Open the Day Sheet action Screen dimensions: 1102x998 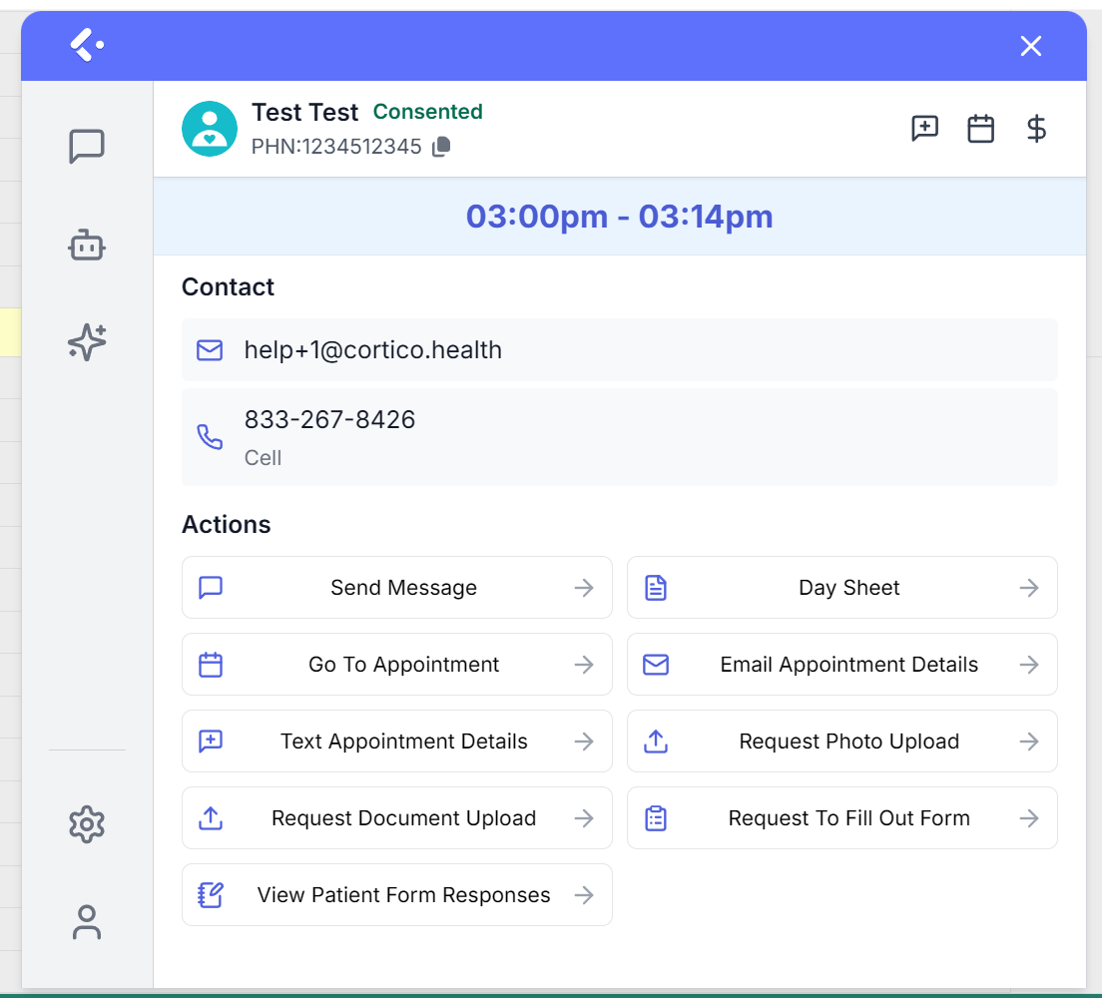(x=841, y=588)
